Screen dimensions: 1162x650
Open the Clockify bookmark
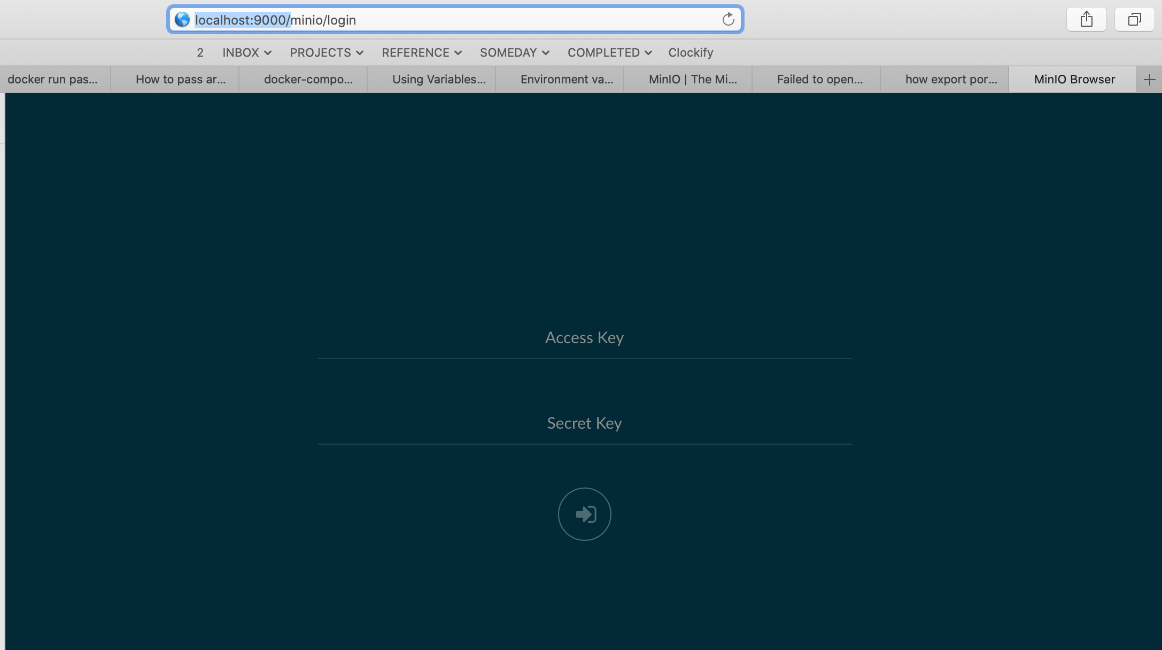[x=691, y=52]
